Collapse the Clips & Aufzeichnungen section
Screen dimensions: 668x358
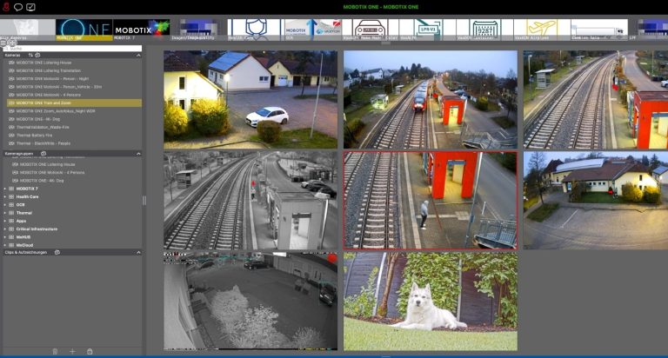click(138, 253)
